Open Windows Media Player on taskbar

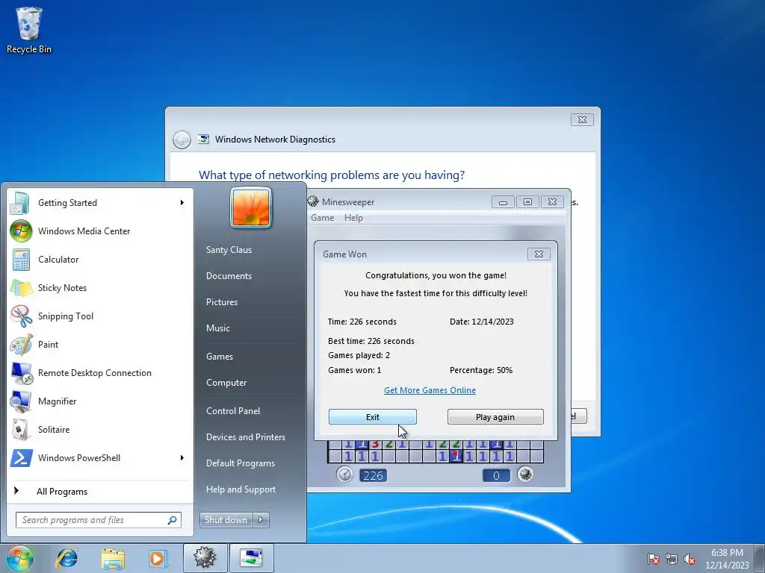[x=158, y=558]
